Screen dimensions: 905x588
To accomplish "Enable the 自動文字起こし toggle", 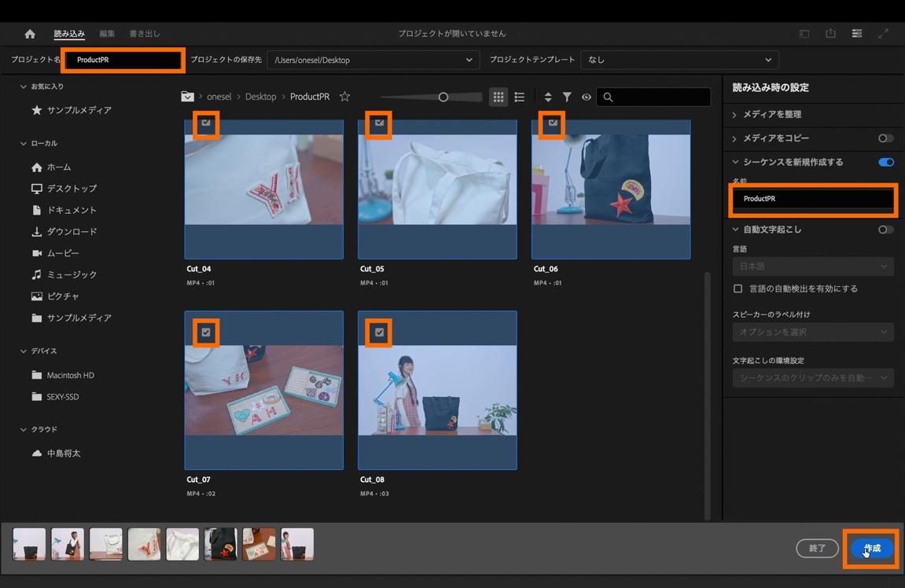I will pyautogui.click(x=885, y=230).
